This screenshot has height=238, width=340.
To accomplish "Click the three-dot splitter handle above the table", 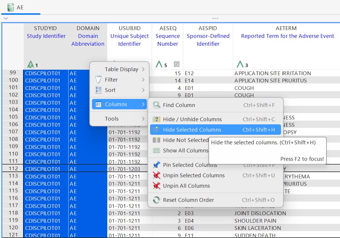I will [215, 19].
